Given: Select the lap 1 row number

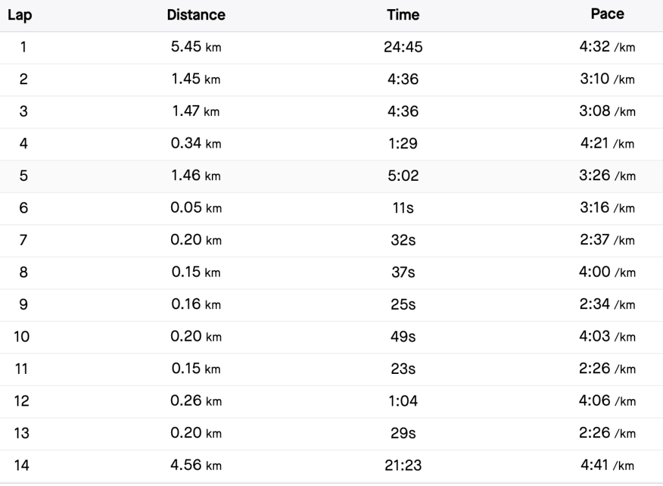Looking at the screenshot, I should (23, 47).
